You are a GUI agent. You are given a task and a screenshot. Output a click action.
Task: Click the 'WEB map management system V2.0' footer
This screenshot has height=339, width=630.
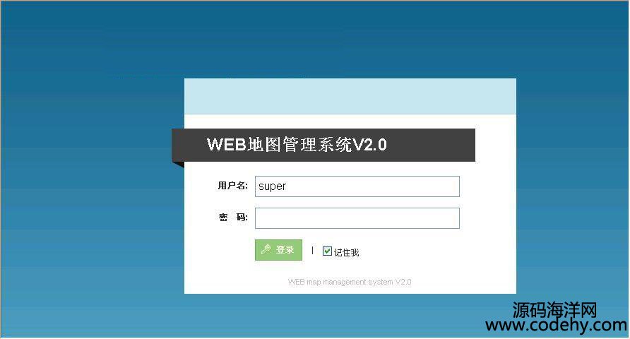click(350, 282)
